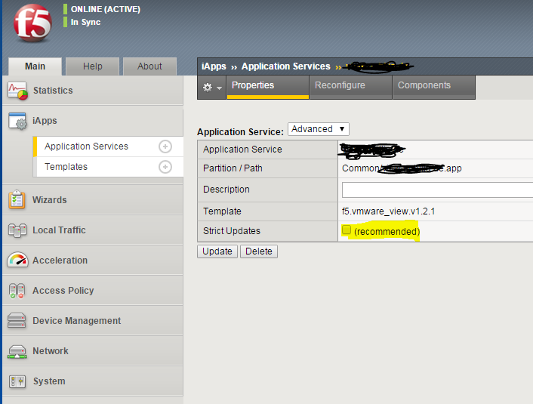Open the gear settings dropdown menu
Screen dimensions: 533x404
212,88
